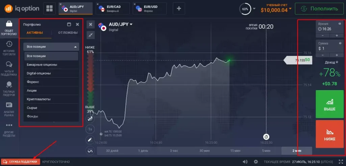Open СЛУЖБА ПОДДЕРЖКИ support button
346x166 pixels.
coord(21,162)
